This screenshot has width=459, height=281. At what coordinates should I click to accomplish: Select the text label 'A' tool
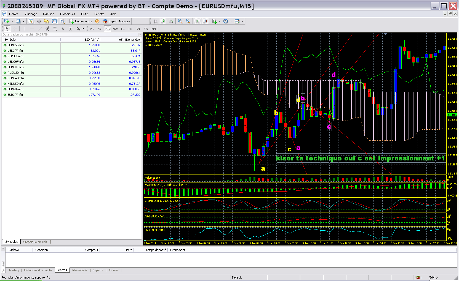tap(63, 29)
